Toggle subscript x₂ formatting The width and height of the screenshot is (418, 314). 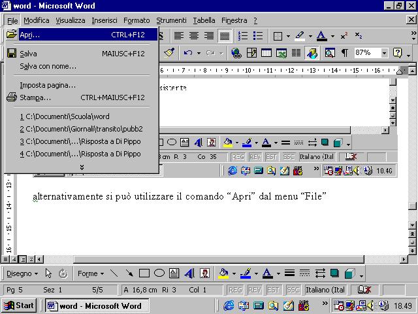[x=359, y=36]
